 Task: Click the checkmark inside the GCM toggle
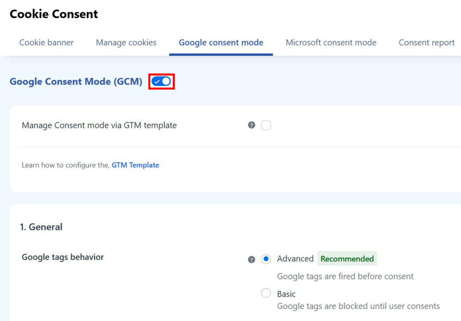click(x=158, y=81)
